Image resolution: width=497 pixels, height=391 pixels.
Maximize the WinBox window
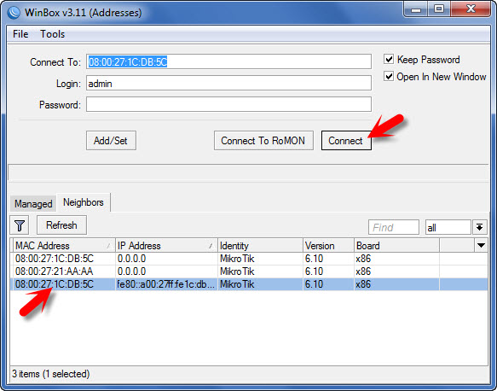pos(439,9)
